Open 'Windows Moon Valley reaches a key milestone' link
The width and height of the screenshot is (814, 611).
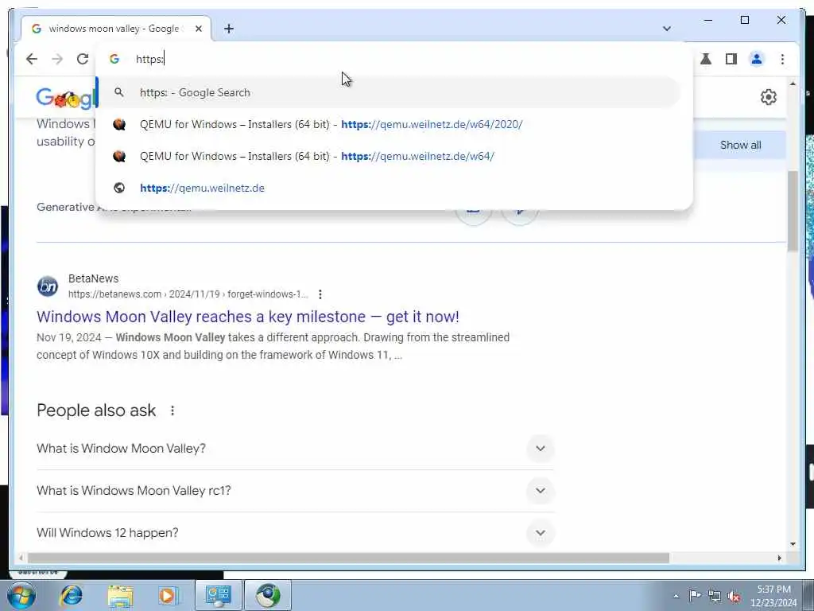click(x=248, y=317)
